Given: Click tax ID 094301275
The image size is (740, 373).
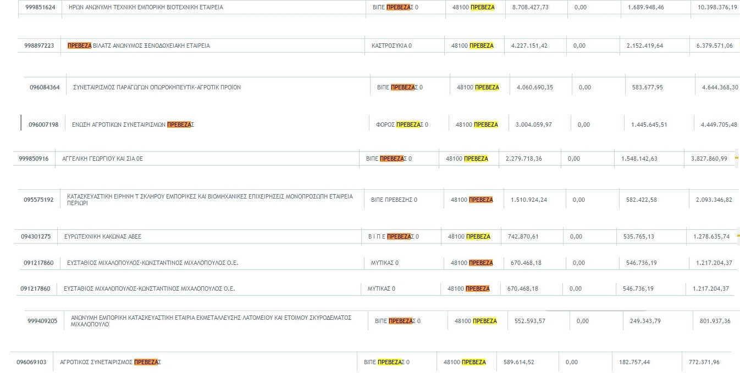Looking at the screenshot, I should (x=36, y=236).
